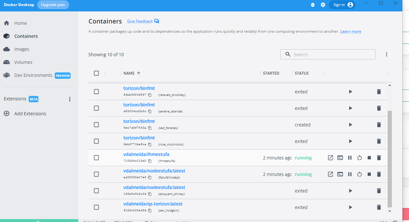This screenshot has height=222, width=409.
Task: Stop the EstufaNodejs container
Action: (x=369, y=174)
